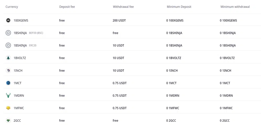The image size is (261, 125).
Task: Click the 1BVOLTZ coin icon
Action: coord(8,58)
